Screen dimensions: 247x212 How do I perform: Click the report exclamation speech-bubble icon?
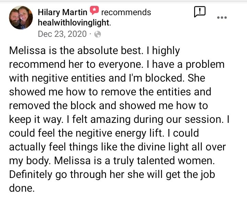(200, 12)
